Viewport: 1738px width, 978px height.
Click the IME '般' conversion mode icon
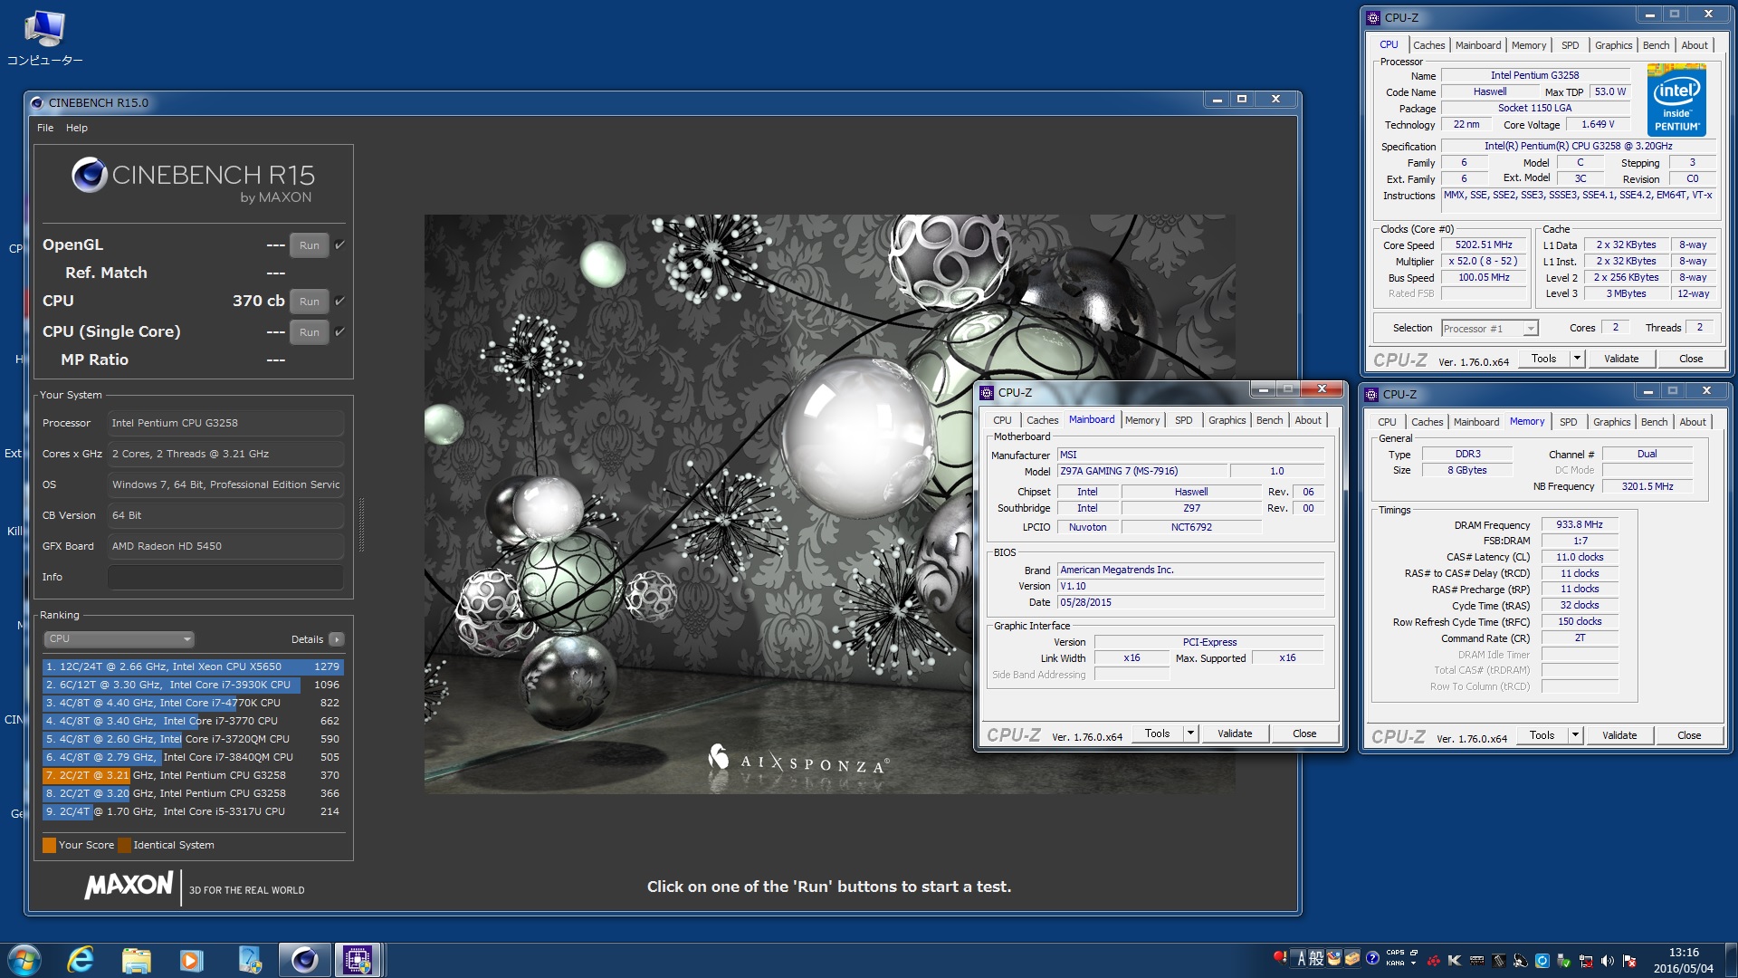pyautogui.click(x=1316, y=959)
